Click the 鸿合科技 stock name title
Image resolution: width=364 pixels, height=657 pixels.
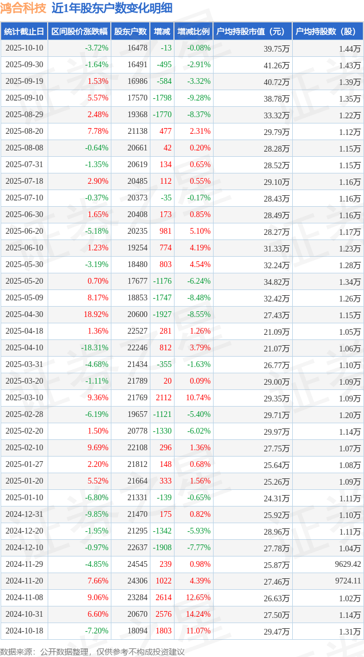[24, 8]
